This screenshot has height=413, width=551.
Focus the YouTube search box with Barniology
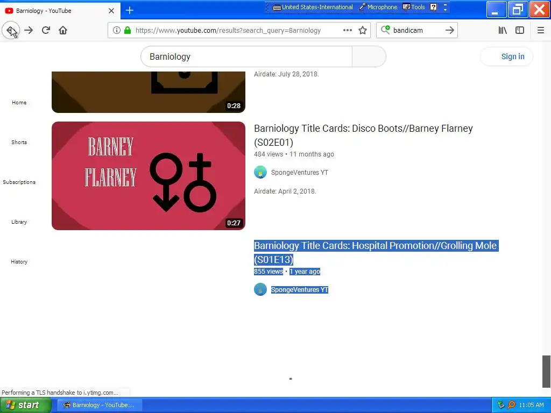[246, 56]
